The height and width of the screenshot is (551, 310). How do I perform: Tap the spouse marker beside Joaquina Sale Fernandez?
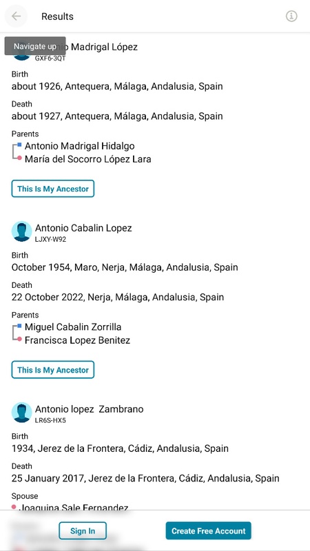[x=14, y=507]
